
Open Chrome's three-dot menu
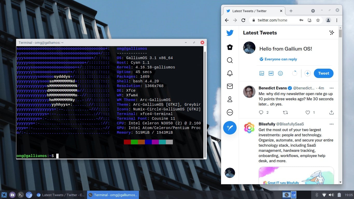click(x=337, y=20)
